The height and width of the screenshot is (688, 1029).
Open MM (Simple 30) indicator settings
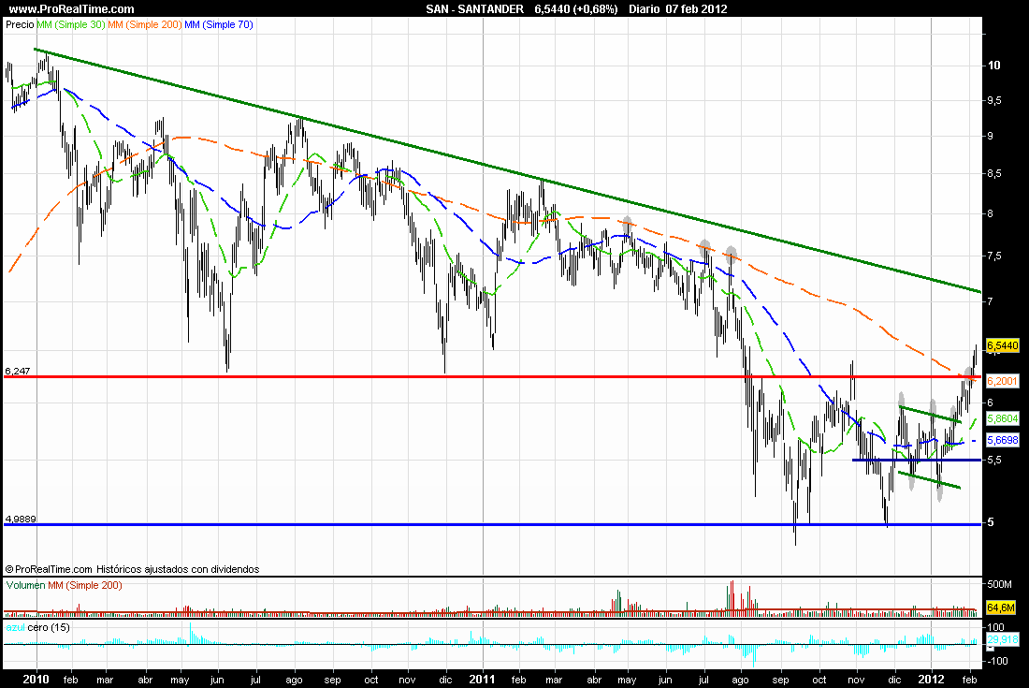pyautogui.click(x=71, y=25)
